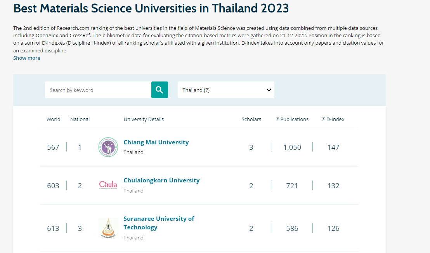This screenshot has height=253, width=430.
Task: Open the Chula logo image
Action: [x=108, y=185]
